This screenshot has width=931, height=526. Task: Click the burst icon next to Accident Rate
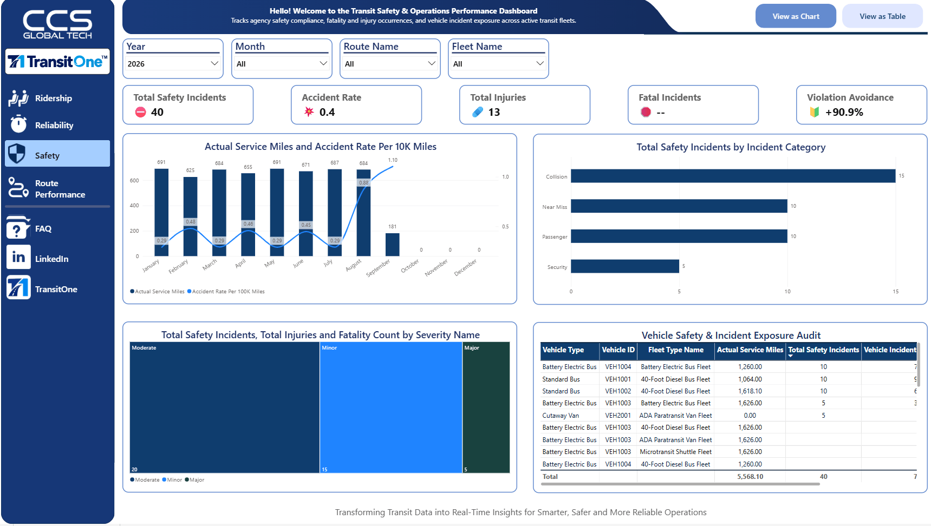tap(309, 112)
